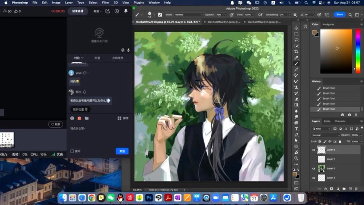This screenshot has width=364, height=205.
Task: Switch to the Navigator tab
Action: point(328,24)
